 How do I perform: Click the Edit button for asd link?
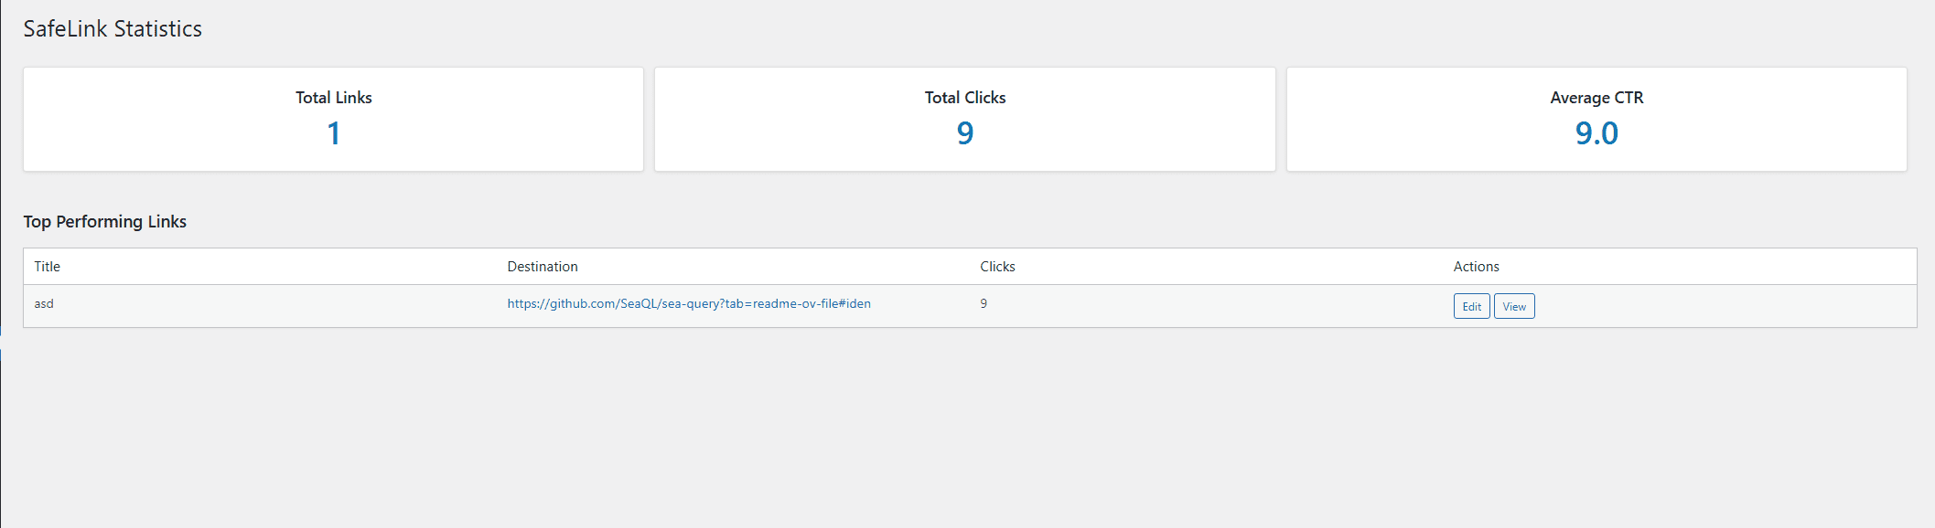pyautogui.click(x=1471, y=306)
